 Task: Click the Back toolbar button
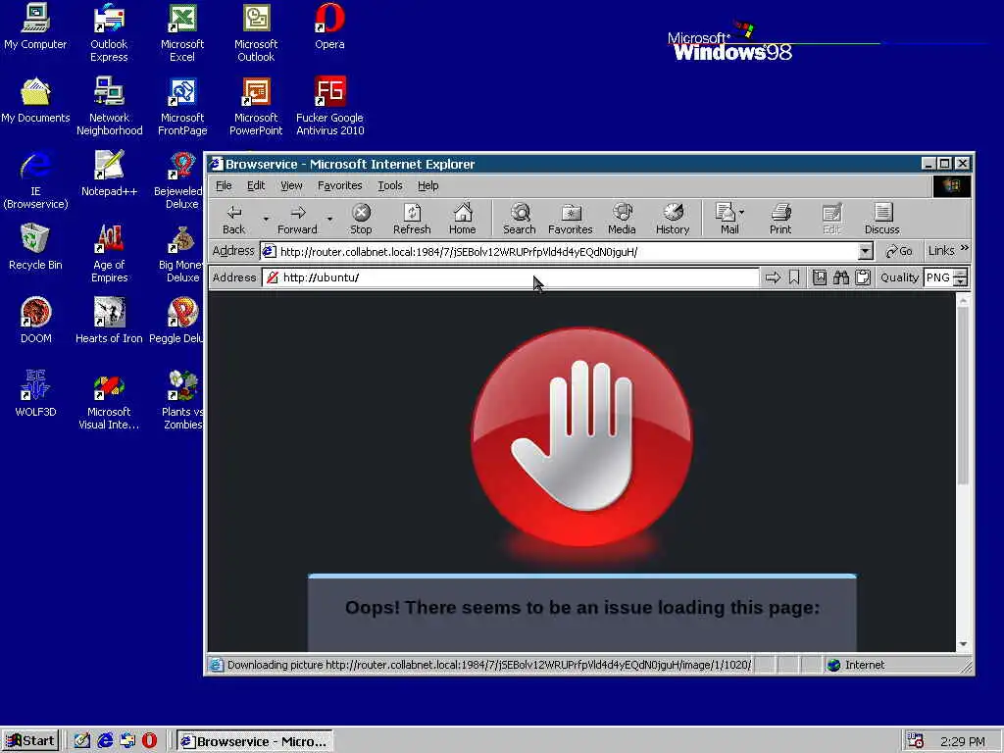pos(233,219)
